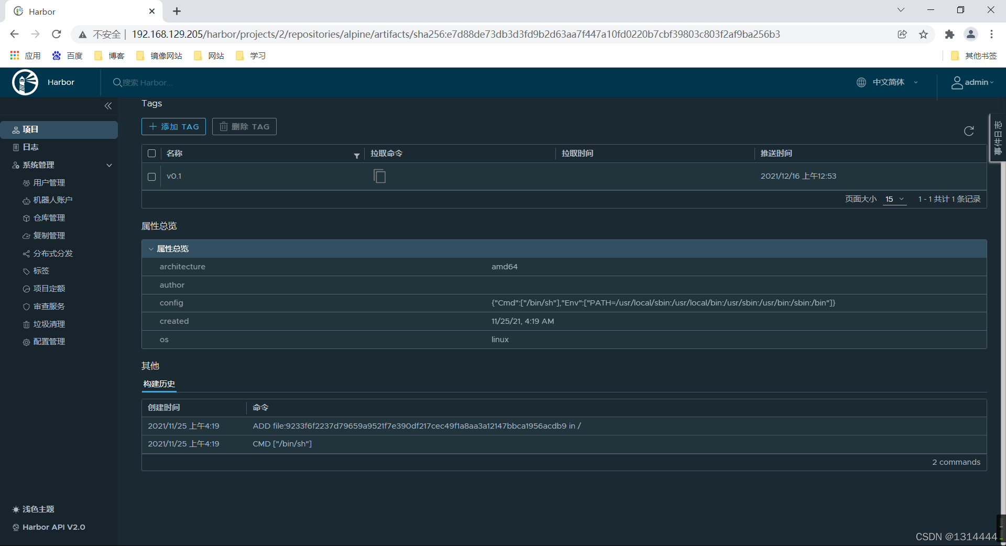Click the v0.1 tag name

click(174, 176)
